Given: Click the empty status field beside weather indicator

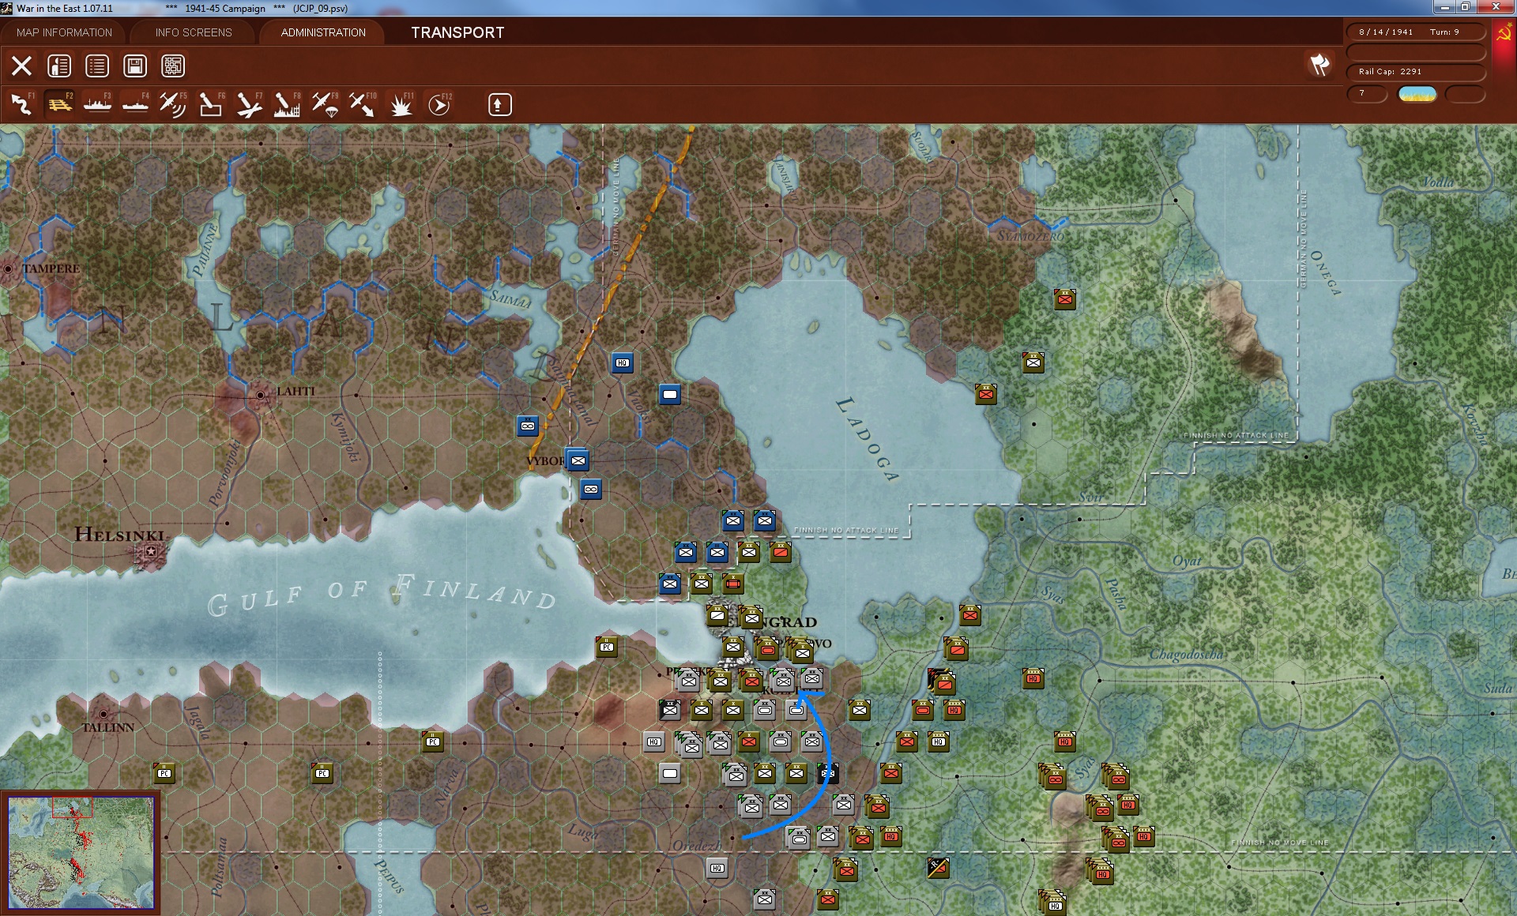Looking at the screenshot, I should coord(1466,94).
